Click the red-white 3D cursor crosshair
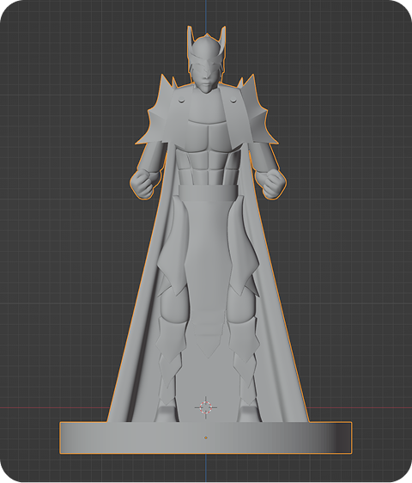412x483 pixels. [206, 407]
